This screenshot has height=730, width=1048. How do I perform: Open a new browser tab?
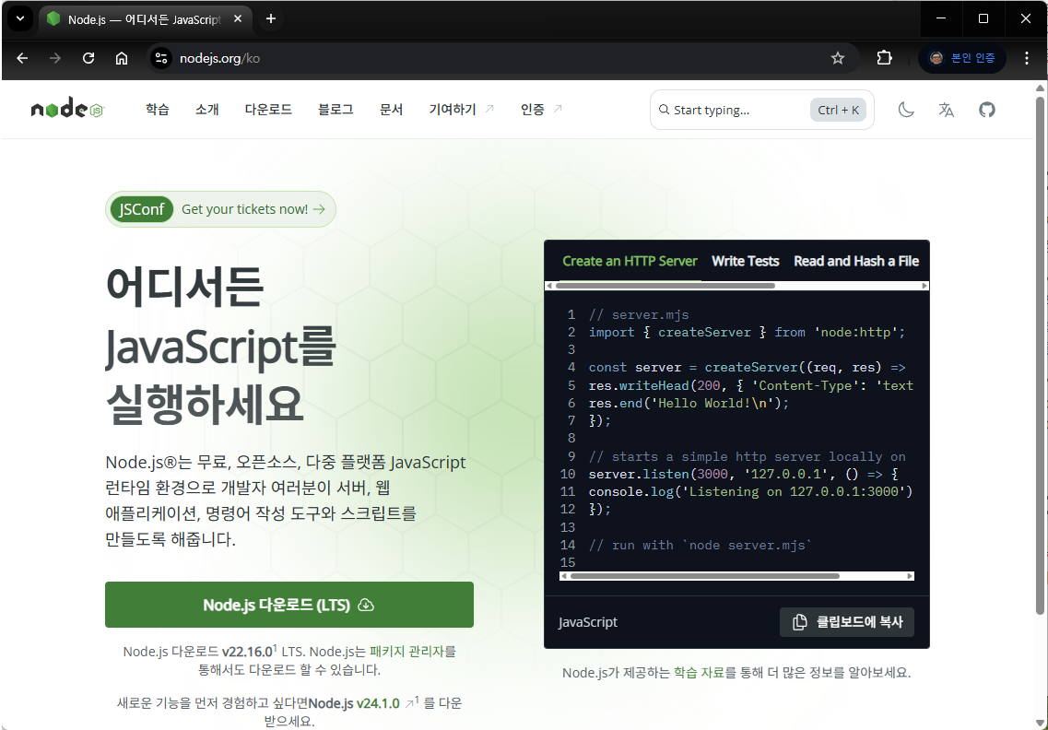pos(271,18)
